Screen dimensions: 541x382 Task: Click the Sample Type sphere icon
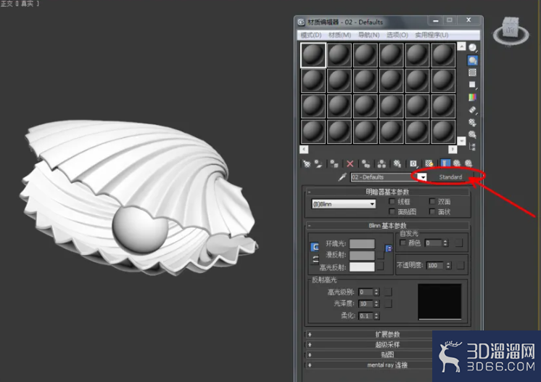point(472,48)
